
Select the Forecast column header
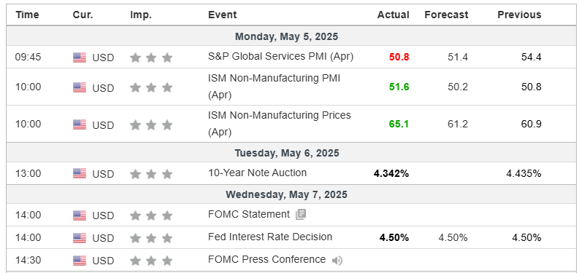tap(446, 15)
